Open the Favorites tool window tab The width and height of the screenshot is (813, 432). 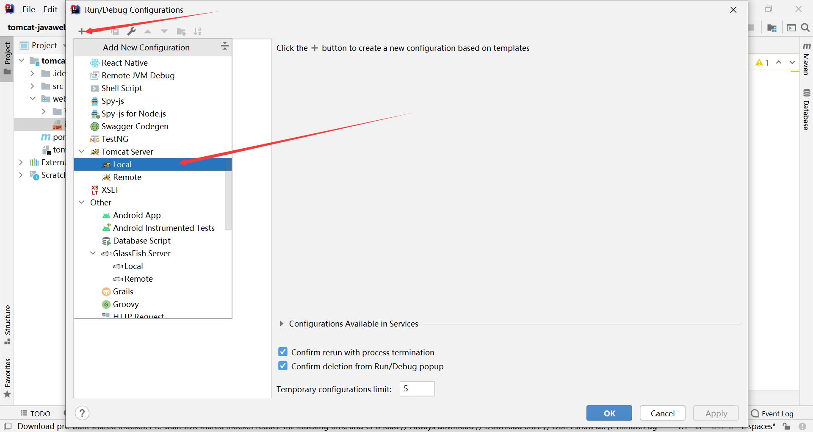(7, 378)
